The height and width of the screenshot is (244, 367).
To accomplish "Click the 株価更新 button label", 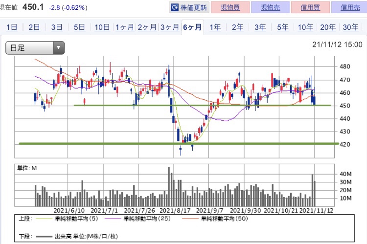I will [194, 8].
